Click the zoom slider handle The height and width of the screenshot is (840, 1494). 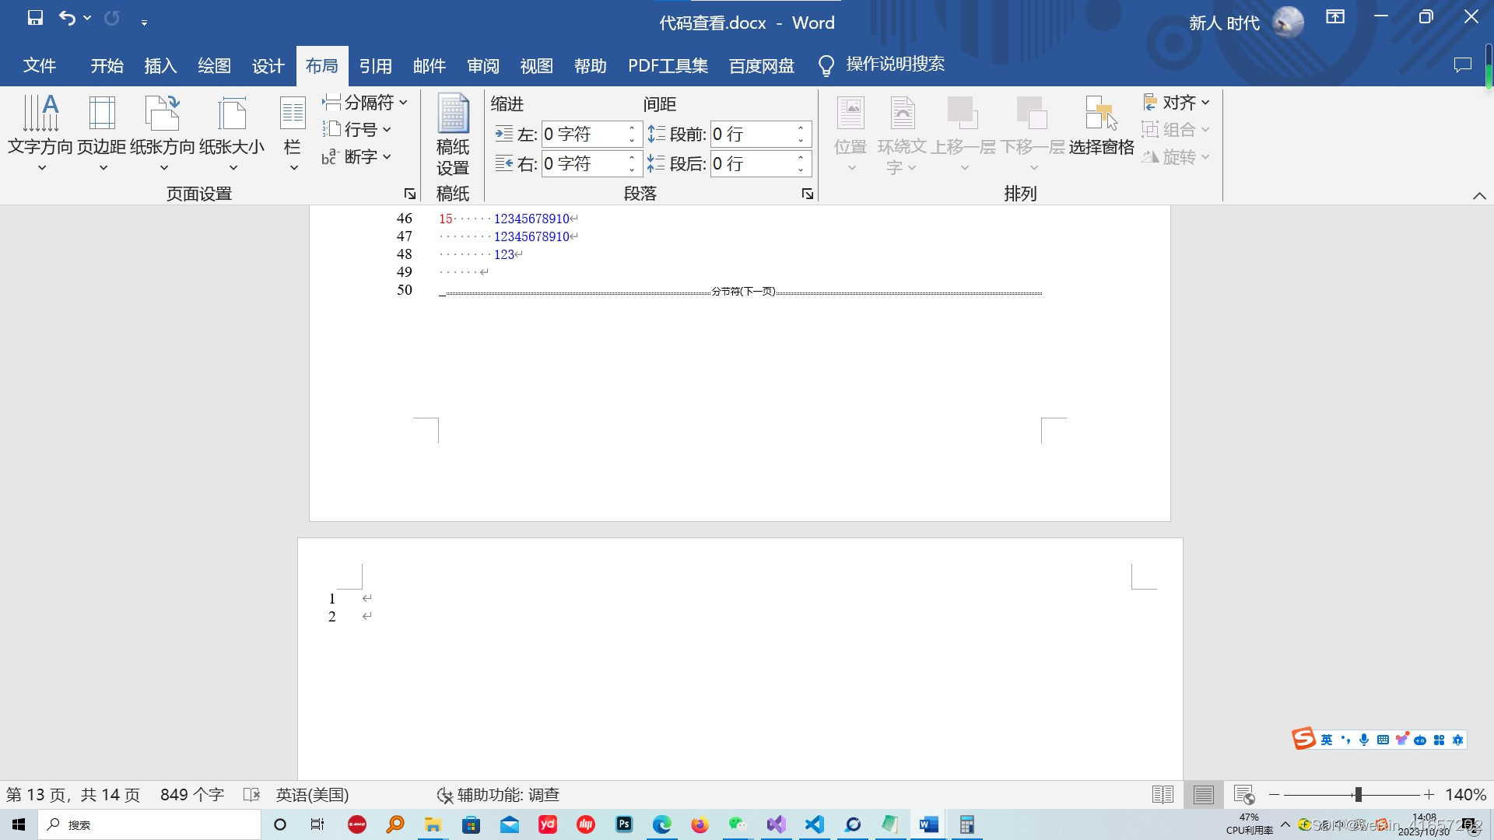tap(1358, 795)
